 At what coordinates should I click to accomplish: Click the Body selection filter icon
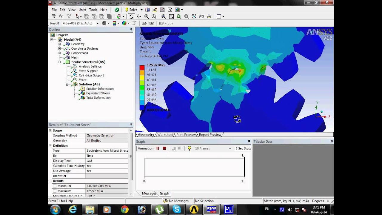(109, 16)
